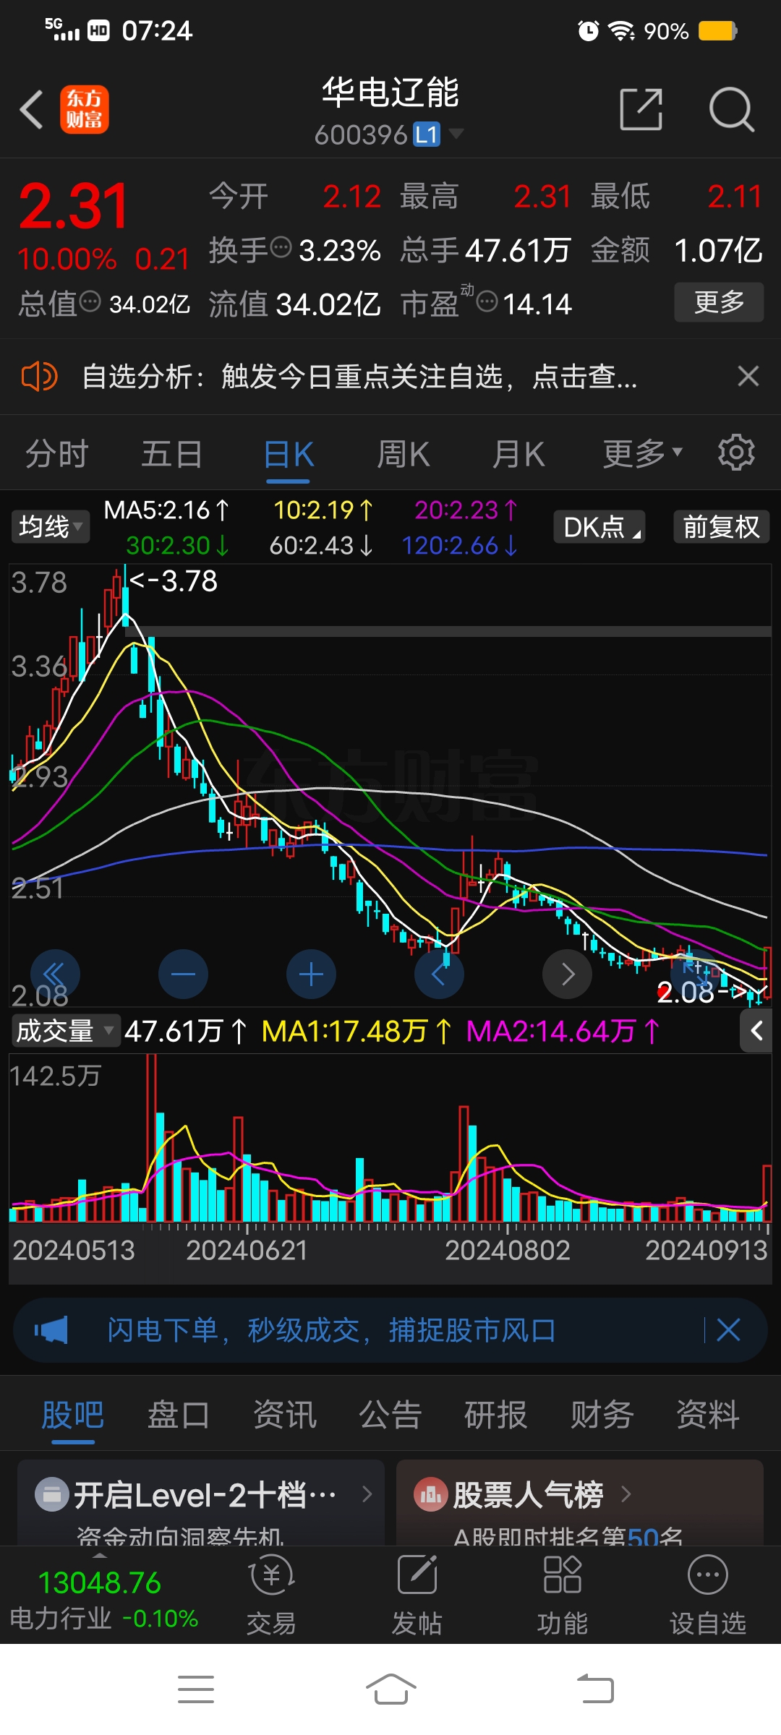Zoom in chart with plus button
The width and height of the screenshot is (781, 1735).
311,974
